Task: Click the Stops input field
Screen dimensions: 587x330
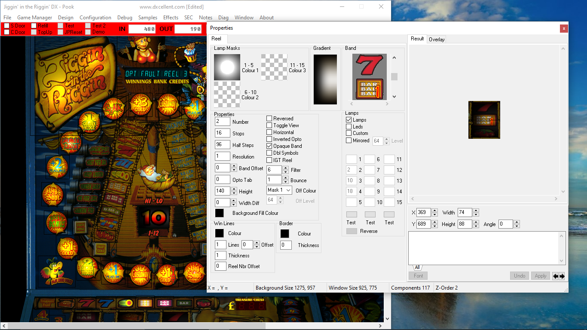Action: tap(223, 133)
